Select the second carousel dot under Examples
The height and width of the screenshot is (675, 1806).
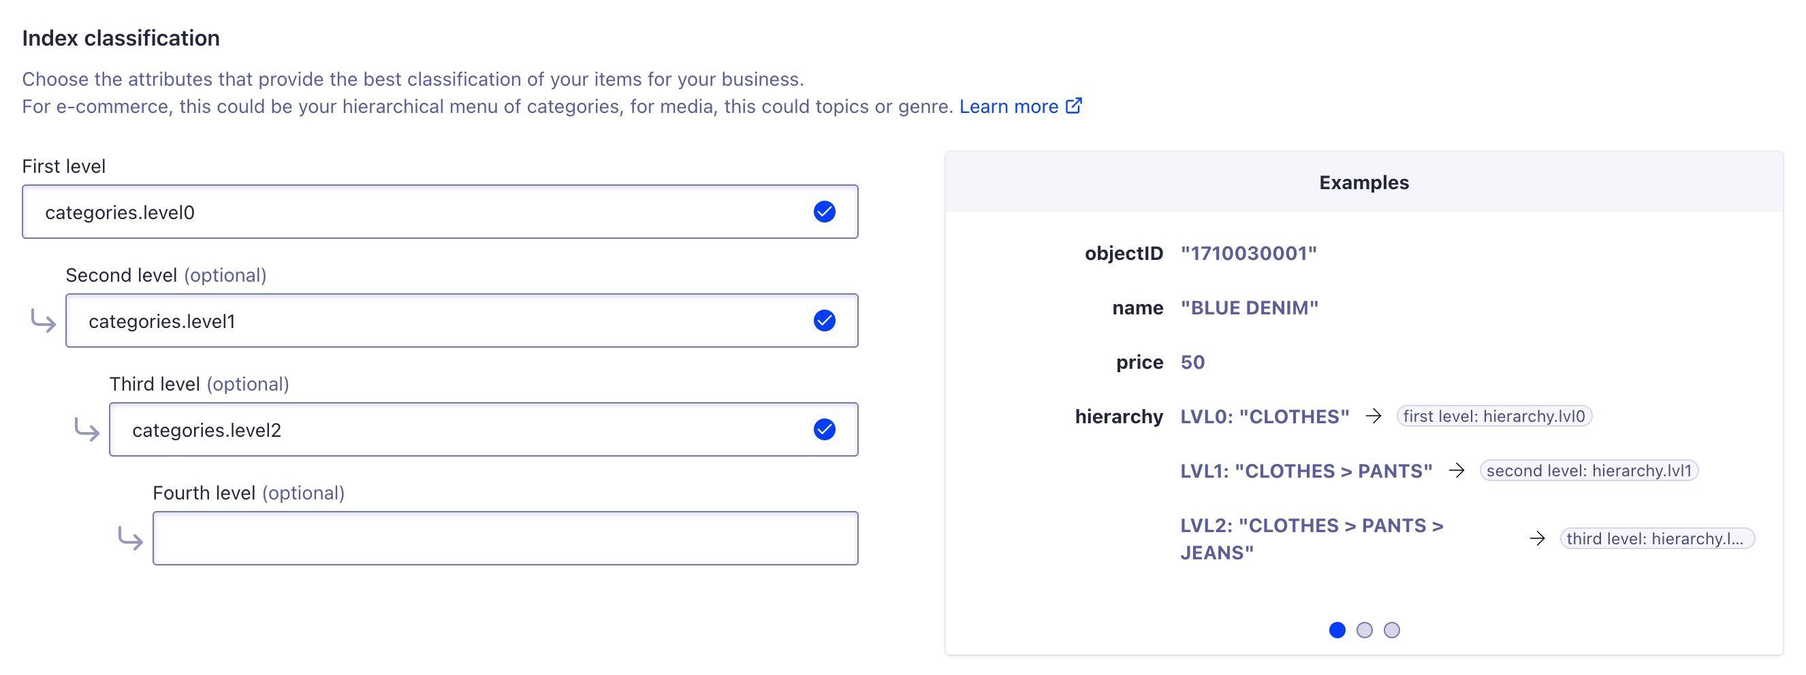click(x=1365, y=630)
